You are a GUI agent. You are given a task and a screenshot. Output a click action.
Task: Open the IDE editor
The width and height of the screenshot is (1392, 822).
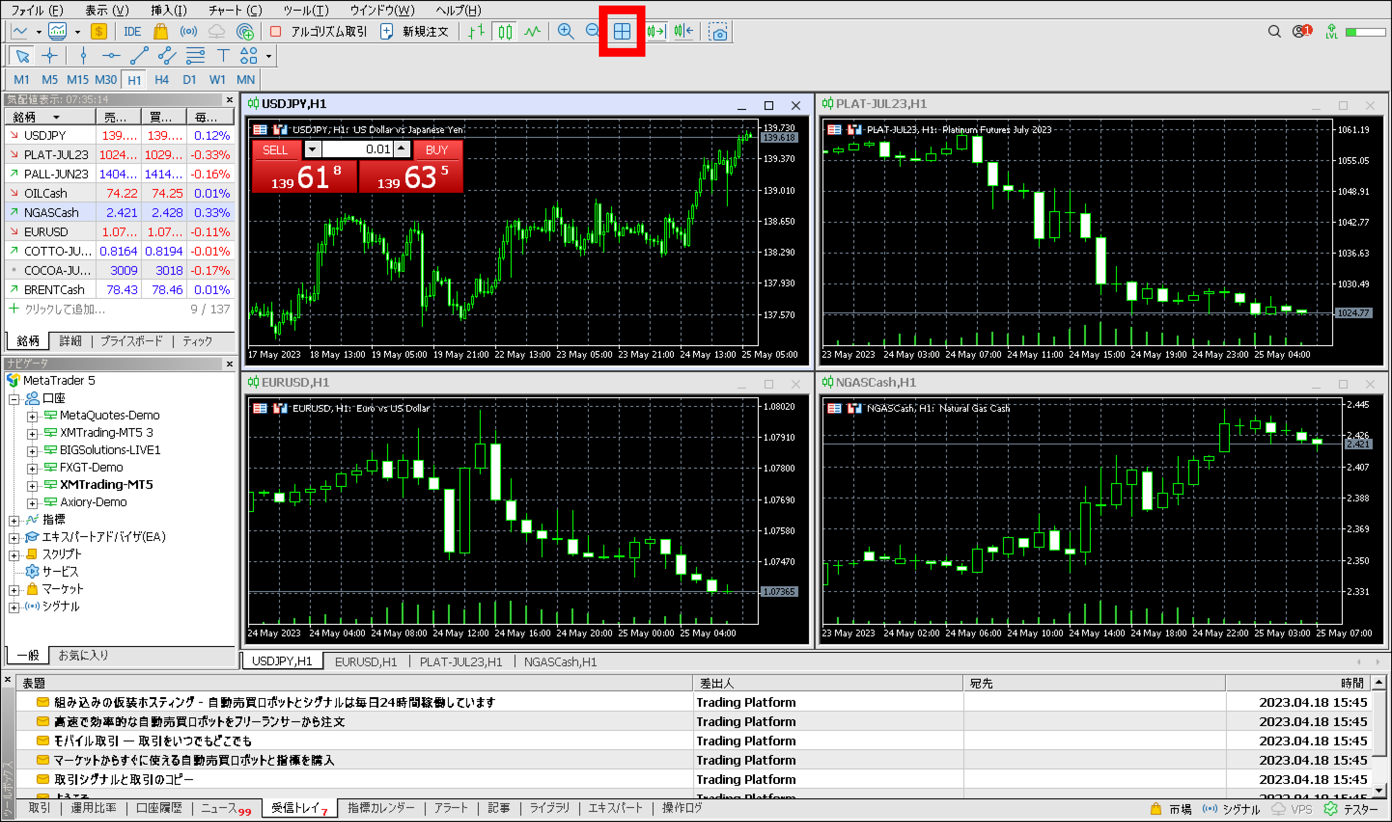tap(132, 31)
